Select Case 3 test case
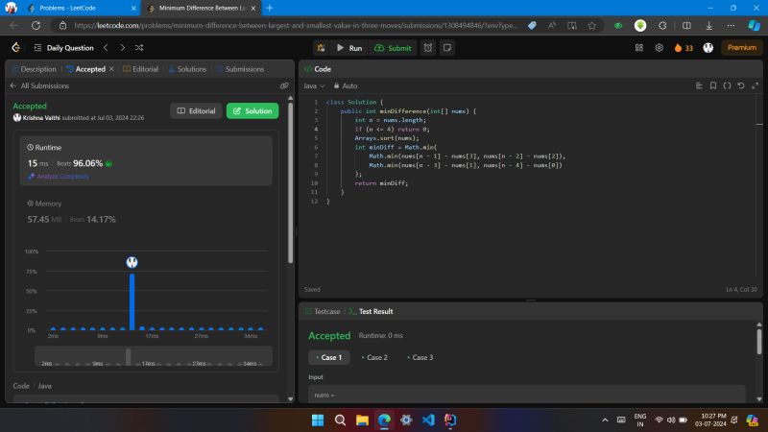 [420, 357]
